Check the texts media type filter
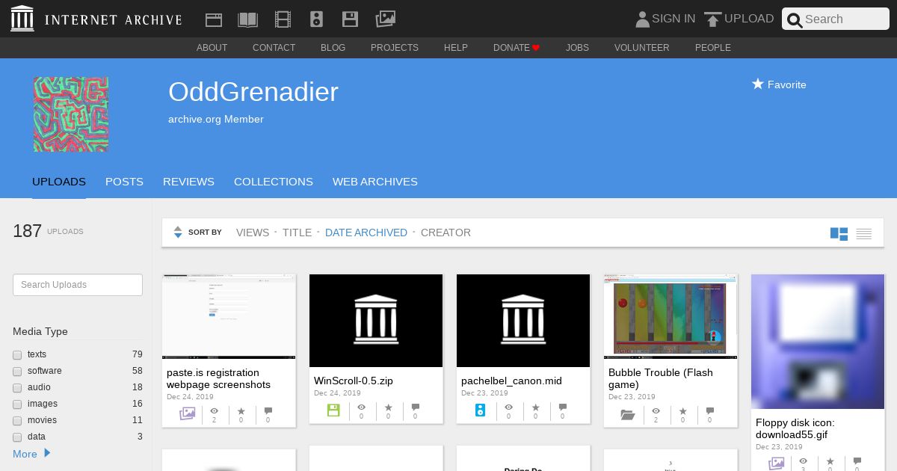 [x=17, y=355]
